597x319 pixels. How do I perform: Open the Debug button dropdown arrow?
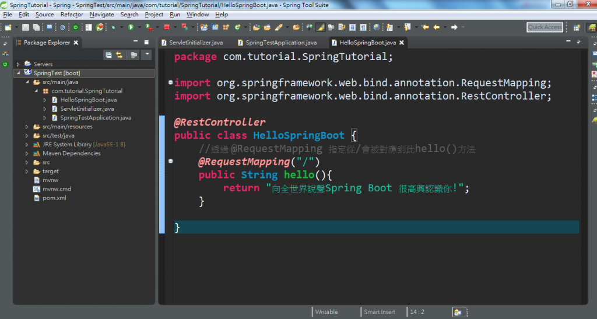click(121, 27)
